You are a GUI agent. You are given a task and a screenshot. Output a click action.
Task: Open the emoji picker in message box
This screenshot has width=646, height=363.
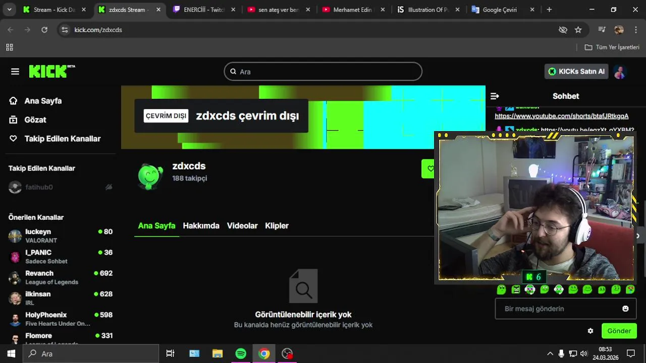[x=625, y=309]
